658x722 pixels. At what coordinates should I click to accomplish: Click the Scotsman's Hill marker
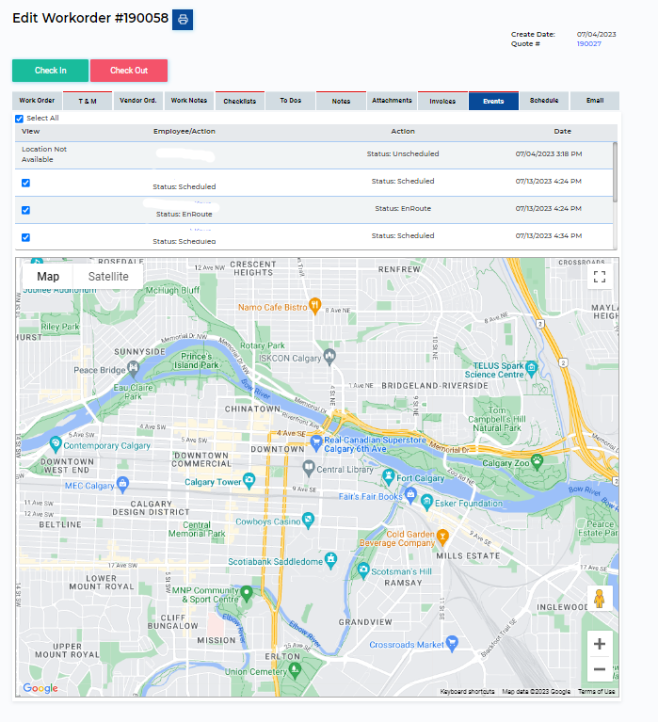pos(363,570)
